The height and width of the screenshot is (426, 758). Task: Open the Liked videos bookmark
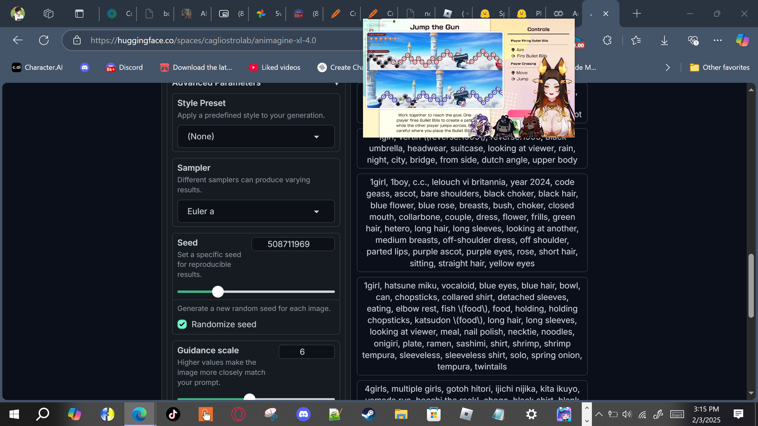pos(274,67)
